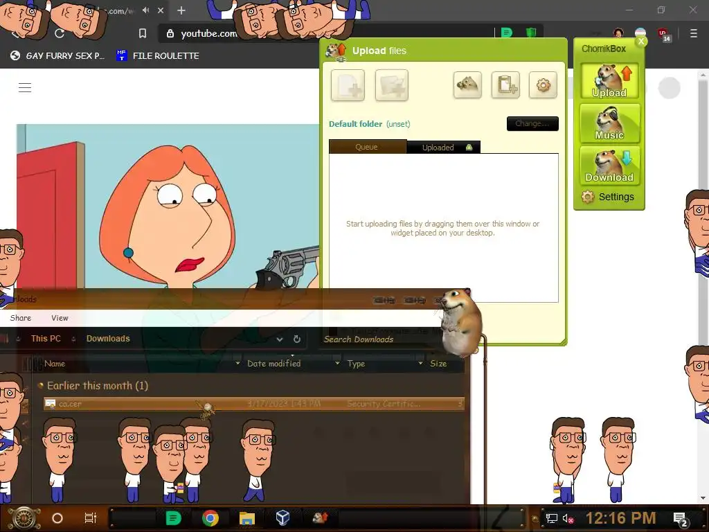709x532 pixels.
Task: Click the Default folder label
Action: [x=355, y=124]
